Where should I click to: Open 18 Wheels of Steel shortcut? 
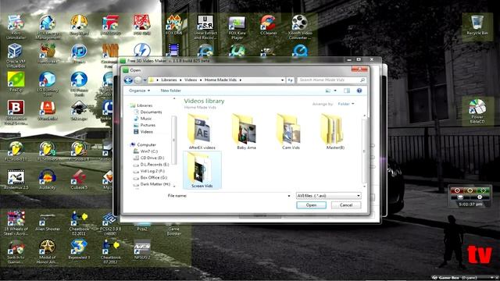pos(16,223)
